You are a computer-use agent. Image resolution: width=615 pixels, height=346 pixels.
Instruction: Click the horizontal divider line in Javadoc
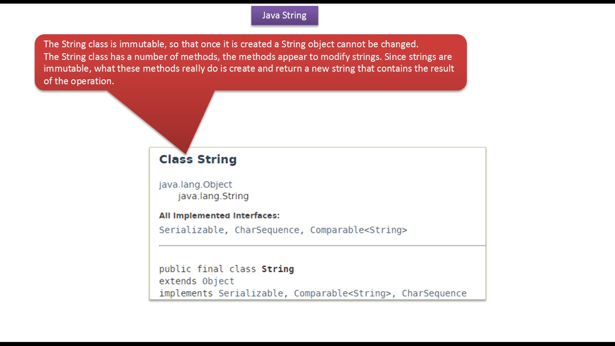[x=322, y=246]
